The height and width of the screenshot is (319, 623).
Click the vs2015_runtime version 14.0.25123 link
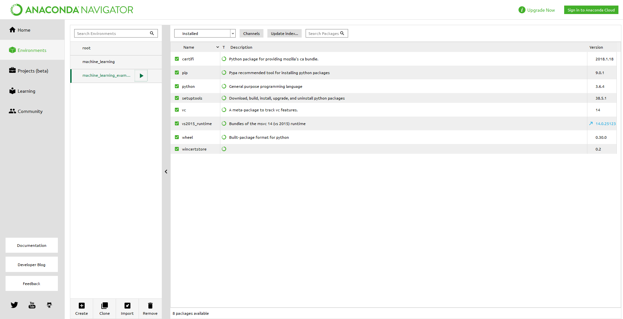click(x=605, y=124)
